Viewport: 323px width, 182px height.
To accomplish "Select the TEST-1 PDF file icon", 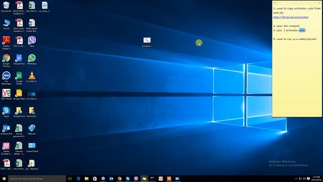I will (x=6, y=165).
